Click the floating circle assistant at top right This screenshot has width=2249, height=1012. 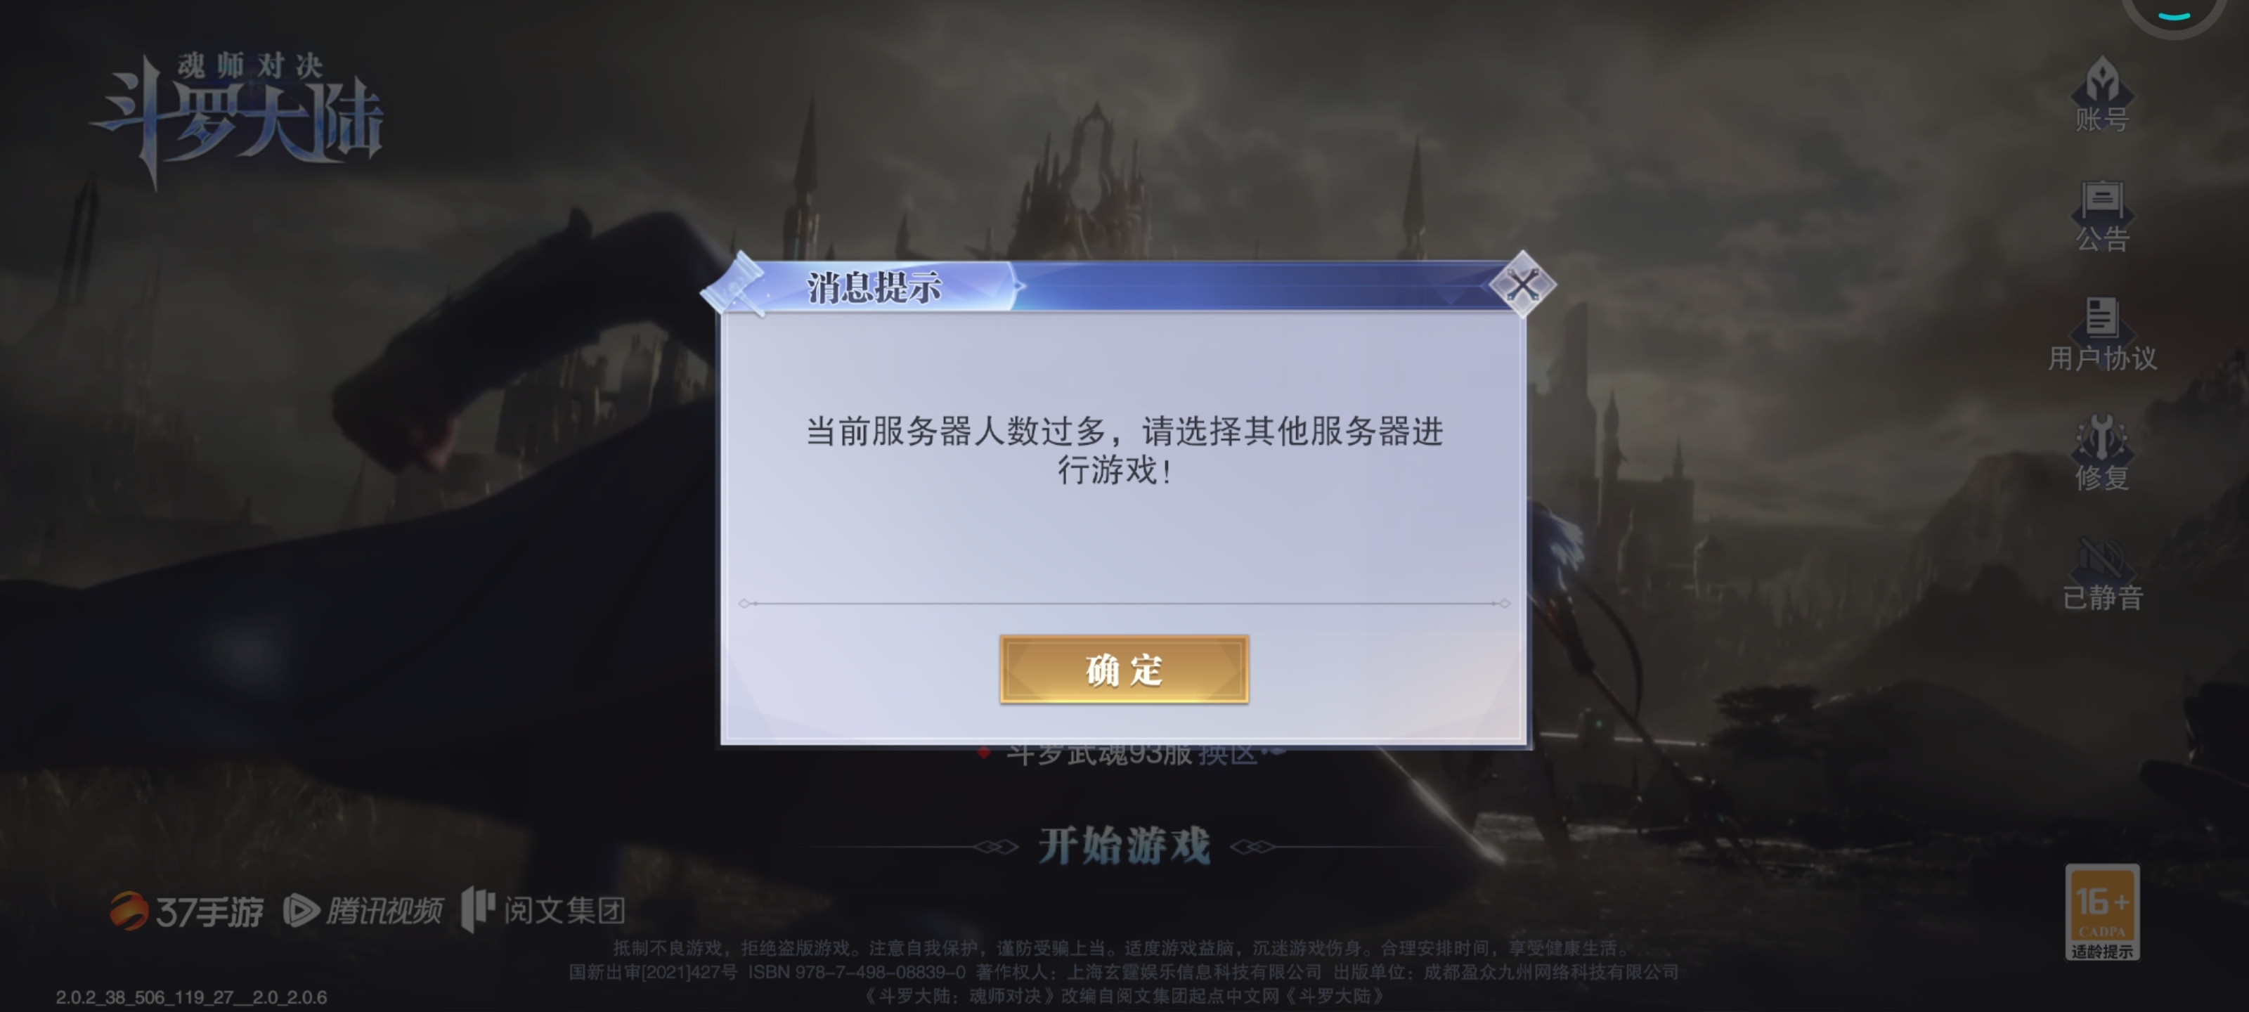[2173, 12]
